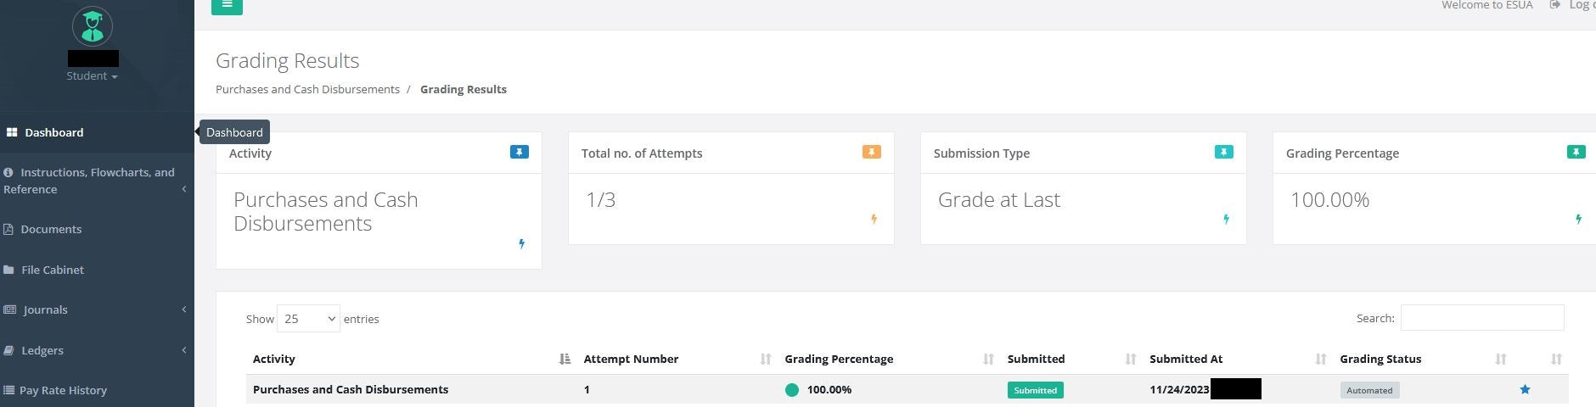
Task: Click the blue pin icon on Activity card
Action: pyautogui.click(x=519, y=152)
